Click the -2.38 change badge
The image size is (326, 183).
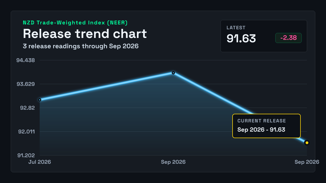pos(289,38)
